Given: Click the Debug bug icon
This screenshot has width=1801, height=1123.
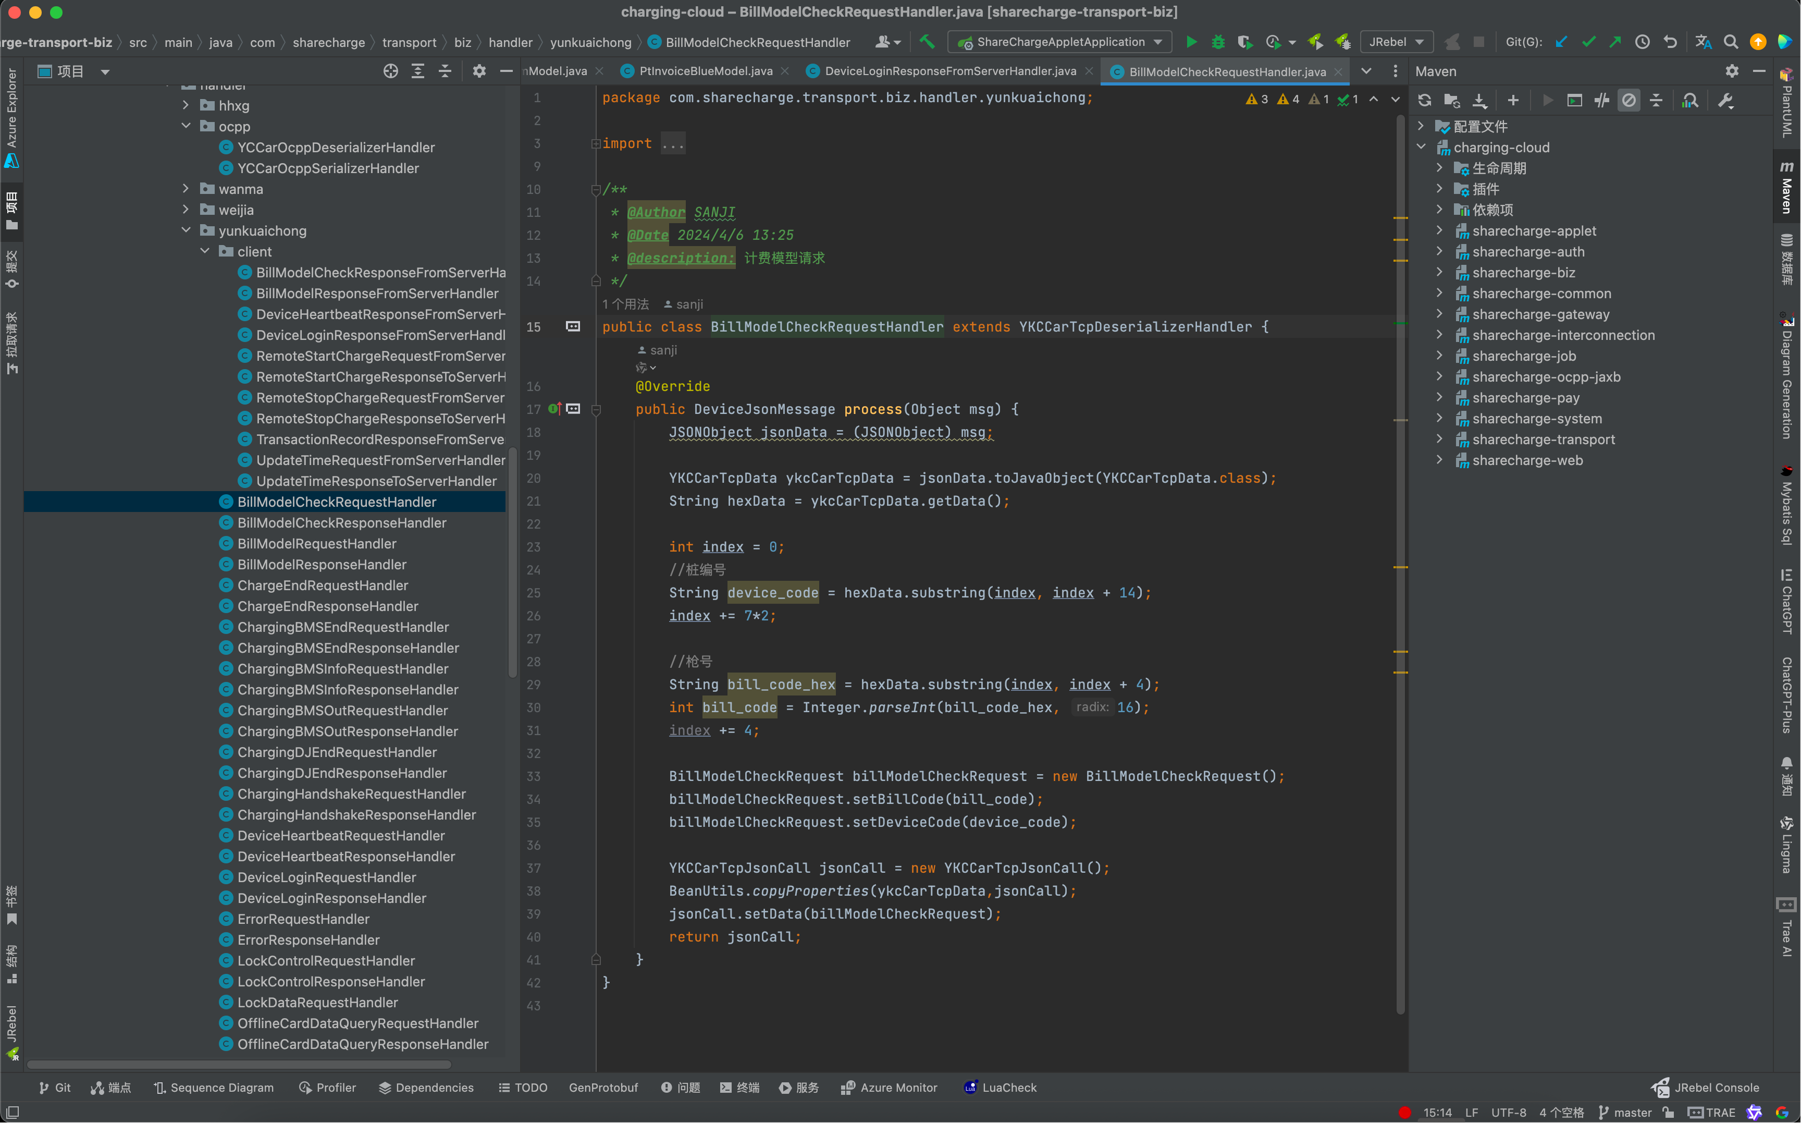Looking at the screenshot, I should point(1217,42).
